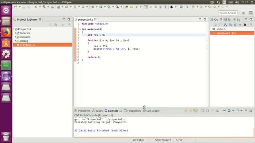Select the Binaries tree item
The height and width of the screenshot is (143, 255).
(x=25, y=33)
